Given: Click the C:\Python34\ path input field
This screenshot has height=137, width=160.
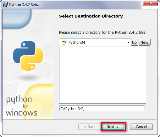Looking at the screenshot, I should 102,109.
